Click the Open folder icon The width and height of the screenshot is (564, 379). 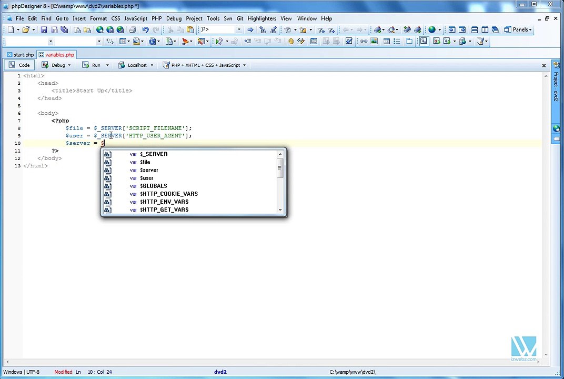pyautogui.click(x=26, y=30)
